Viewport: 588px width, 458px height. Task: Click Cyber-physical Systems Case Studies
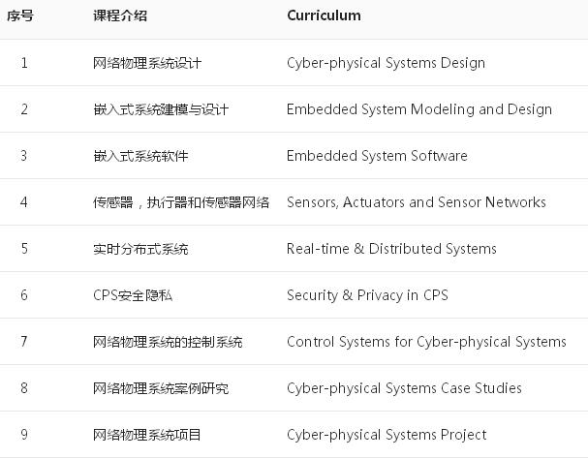tap(404, 388)
